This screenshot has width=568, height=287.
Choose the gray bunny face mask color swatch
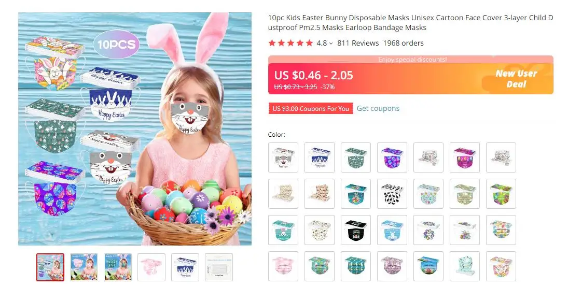[283, 157]
